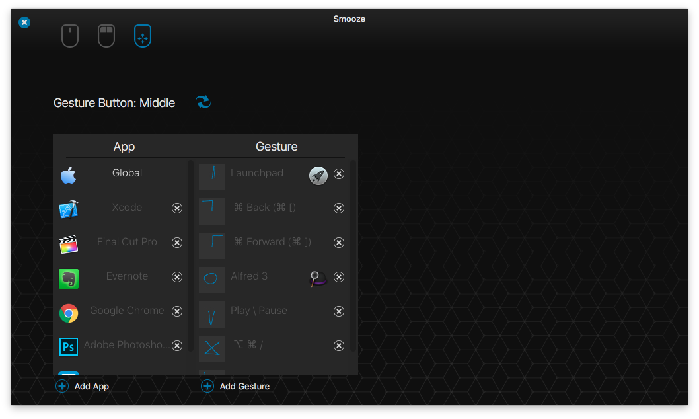Select the Evernote app icon
This screenshot has width=699, height=419.
[x=69, y=279]
